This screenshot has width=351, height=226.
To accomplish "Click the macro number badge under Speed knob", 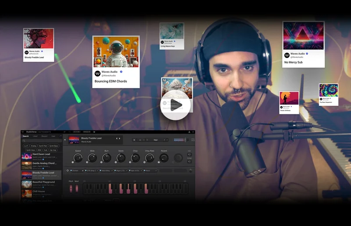I will tap(73, 162).
